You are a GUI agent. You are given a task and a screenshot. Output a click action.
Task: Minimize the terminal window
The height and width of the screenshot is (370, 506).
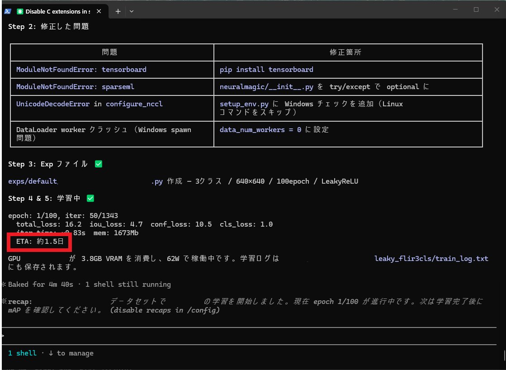coord(455,9)
